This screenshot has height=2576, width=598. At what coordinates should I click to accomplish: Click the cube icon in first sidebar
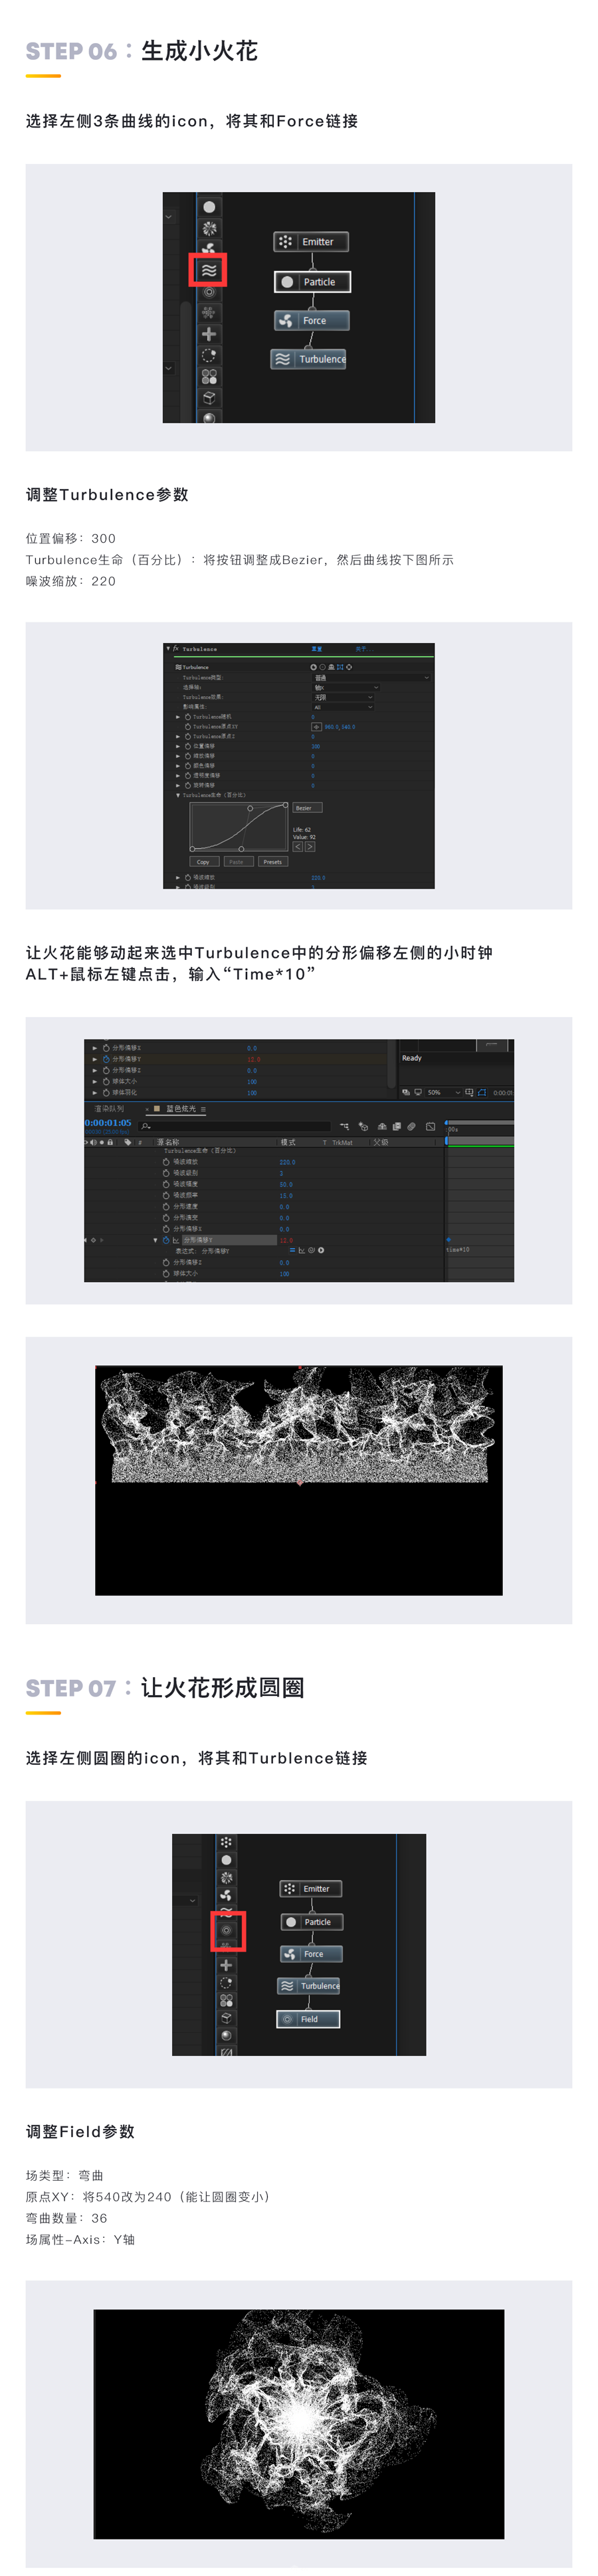point(209,397)
